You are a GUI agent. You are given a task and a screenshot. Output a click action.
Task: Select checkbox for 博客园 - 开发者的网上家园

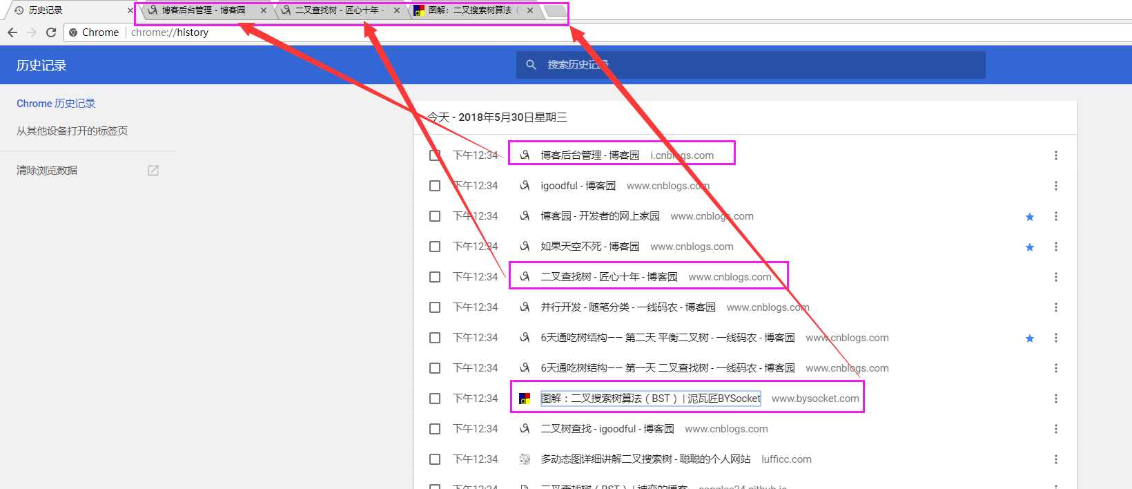(x=435, y=216)
